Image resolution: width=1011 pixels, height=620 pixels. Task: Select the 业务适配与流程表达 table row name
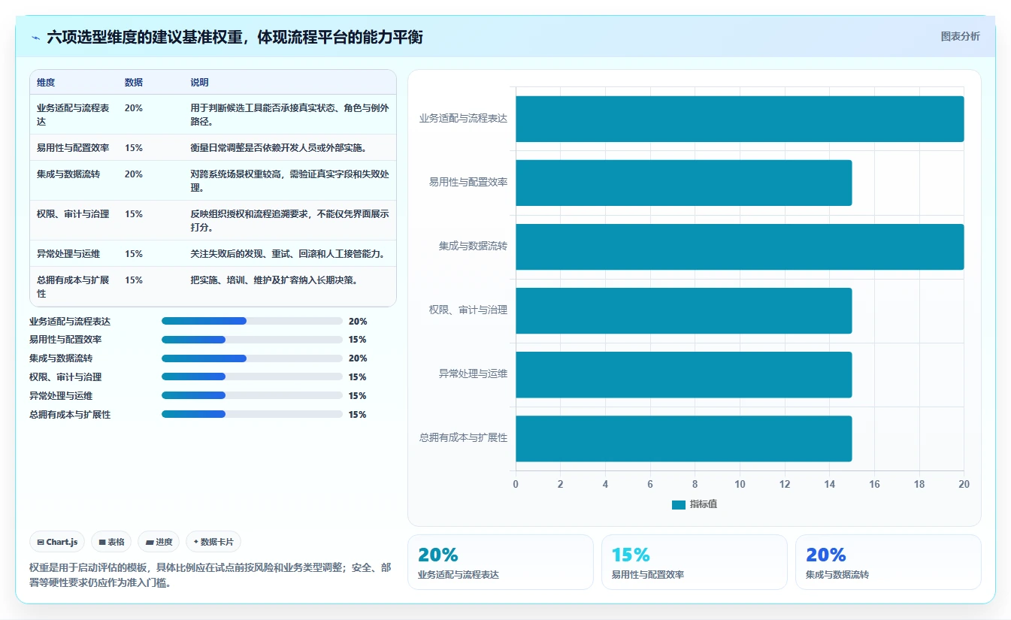pyautogui.click(x=73, y=115)
